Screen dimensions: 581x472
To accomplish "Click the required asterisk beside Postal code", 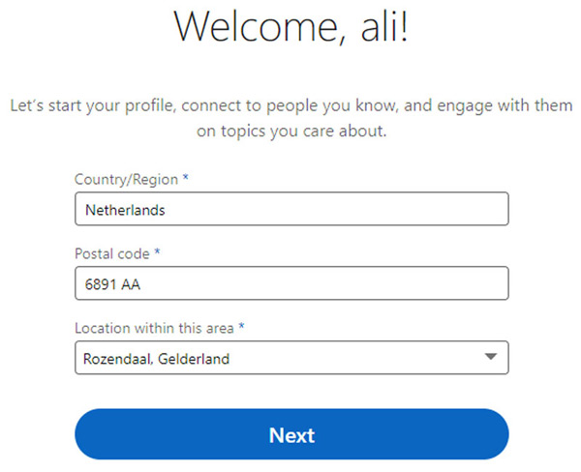I will tap(157, 254).
